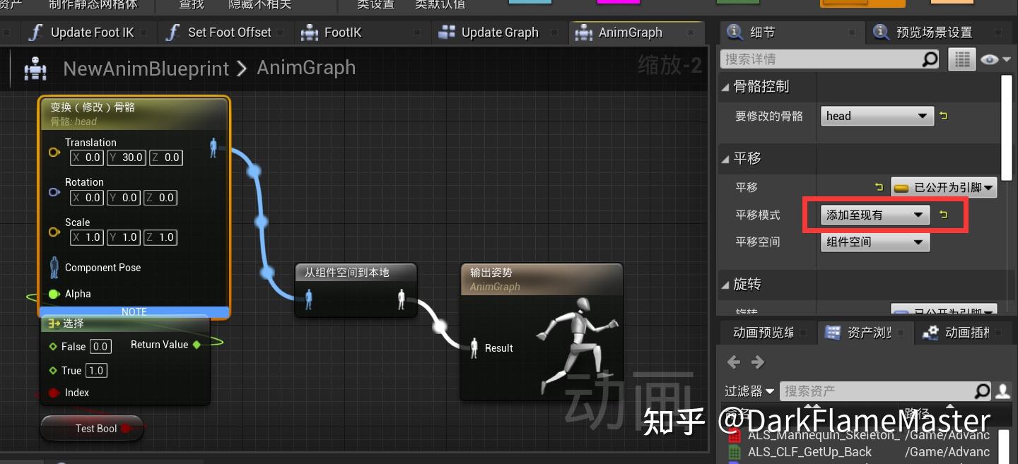Screen dimensions: 1018x464
Task: Click the skeleton icon beside NewAnimBlueprint breadcrumb
Action: [x=35, y=69]
